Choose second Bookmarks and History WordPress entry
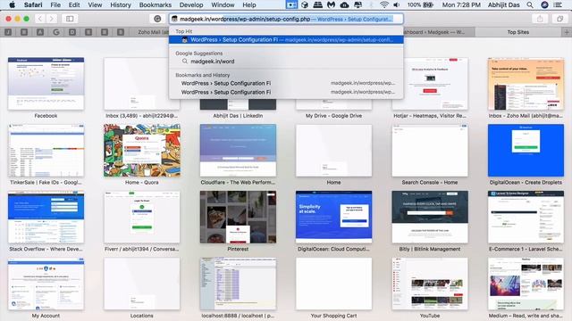The height and width of the screenshot is (321, 572). tap(286, 92)
